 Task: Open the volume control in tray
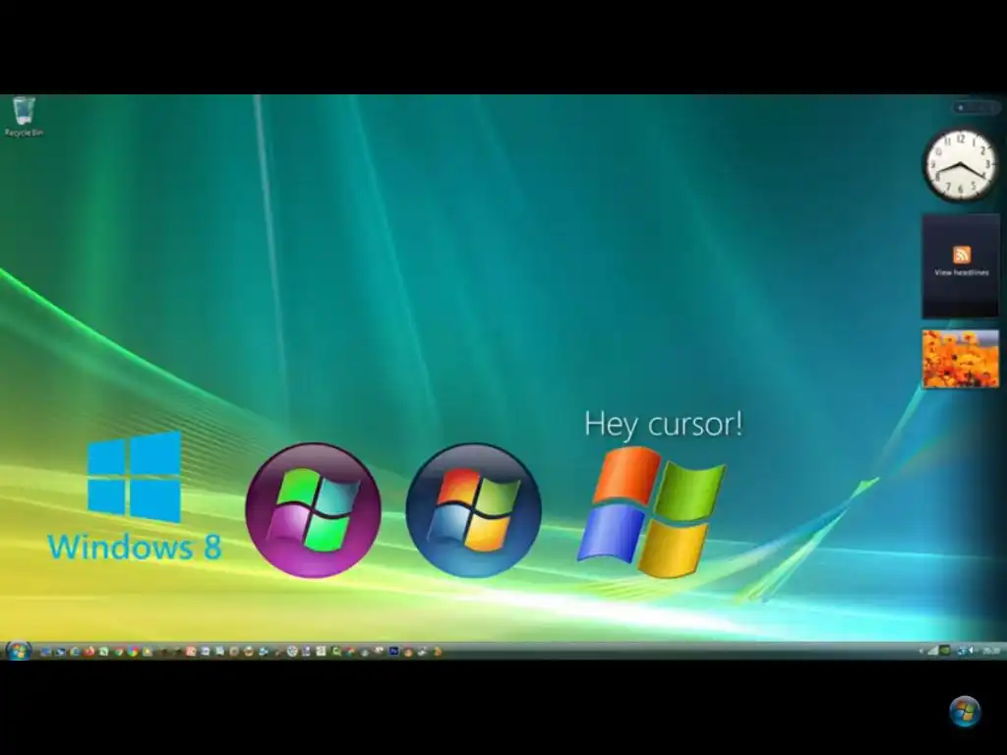971,651
